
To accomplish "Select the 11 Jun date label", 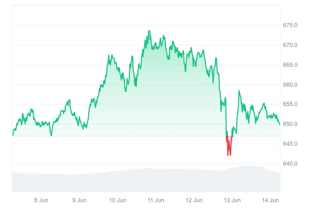I will (x=156, y=200).
